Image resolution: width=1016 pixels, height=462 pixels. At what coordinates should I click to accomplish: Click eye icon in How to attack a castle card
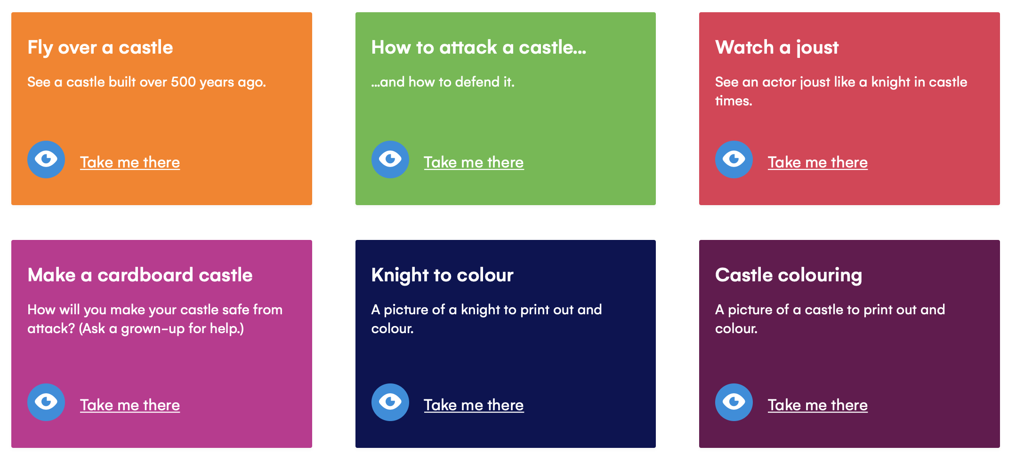click(x=390, y=159)
